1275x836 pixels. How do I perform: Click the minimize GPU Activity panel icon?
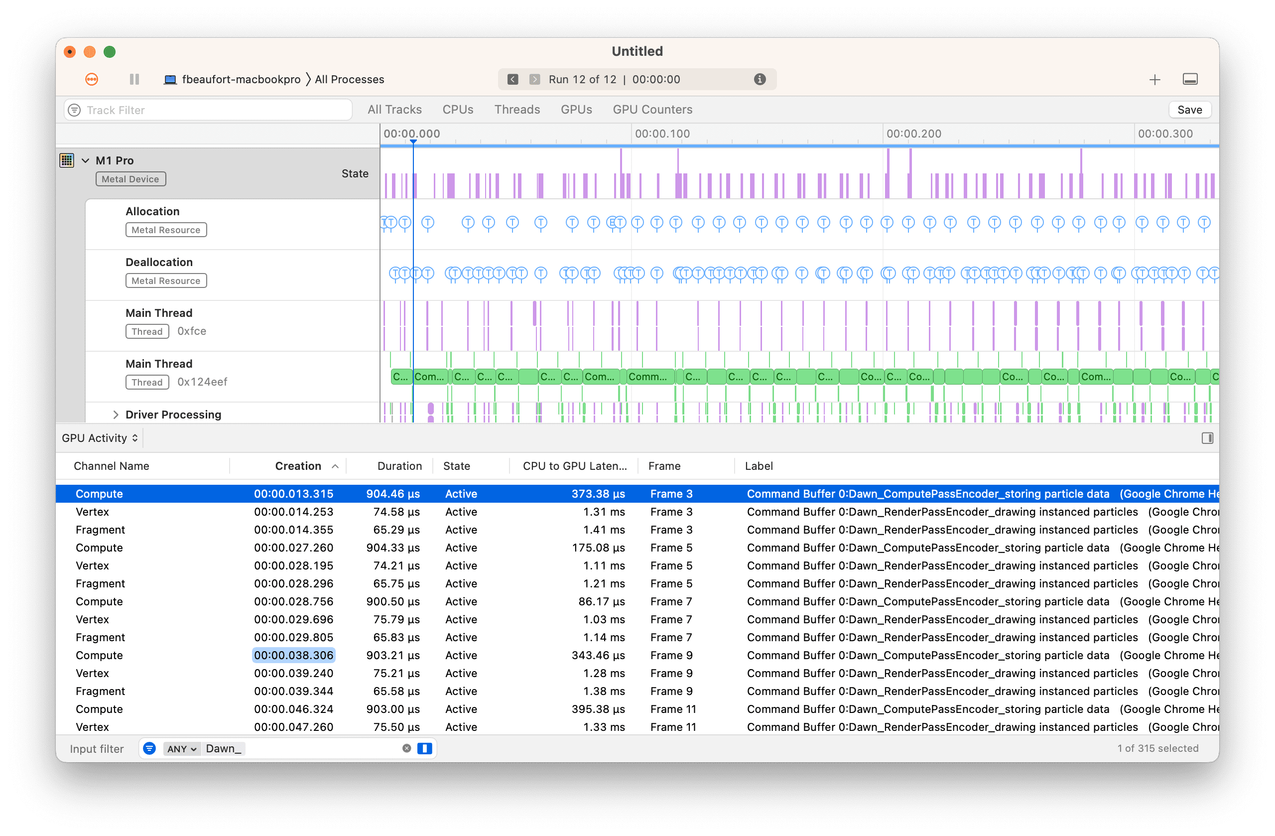pyautogui.click(x=1207, y=438)
